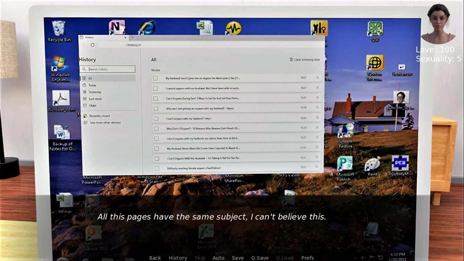Focus the Search history field

click(x=108, y=69)
